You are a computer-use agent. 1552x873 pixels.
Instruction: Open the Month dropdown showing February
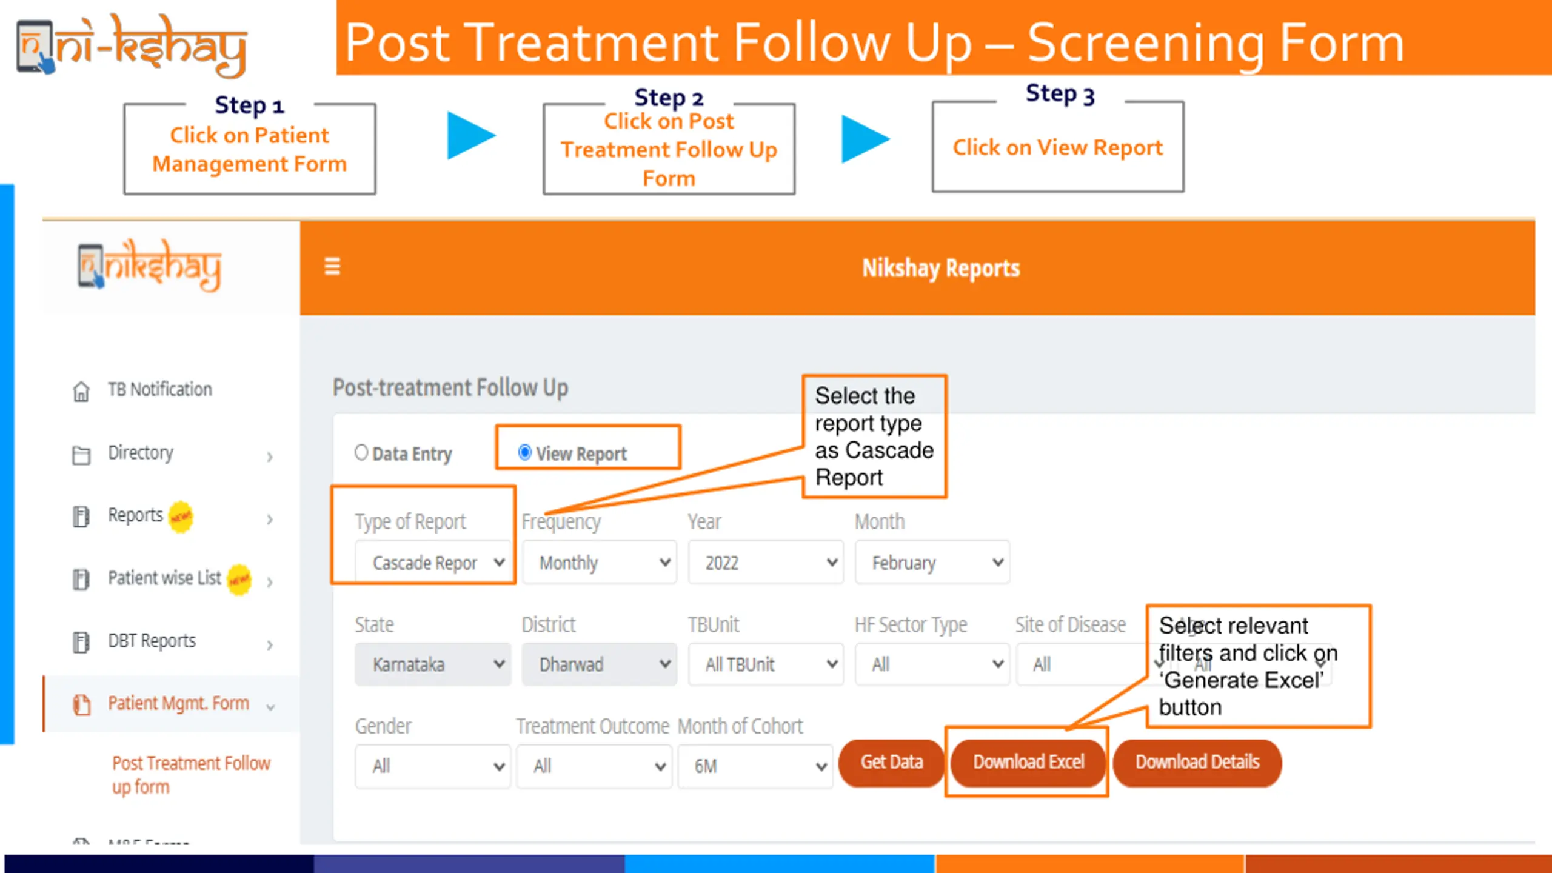coord(932,562)
